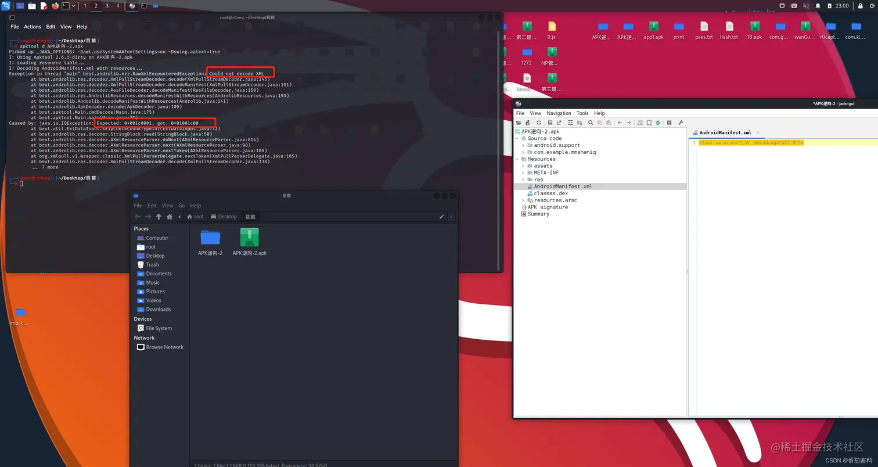878x467 pixels.
Task: Click jadx-gui log viewer icon
Action: point(669,123)
